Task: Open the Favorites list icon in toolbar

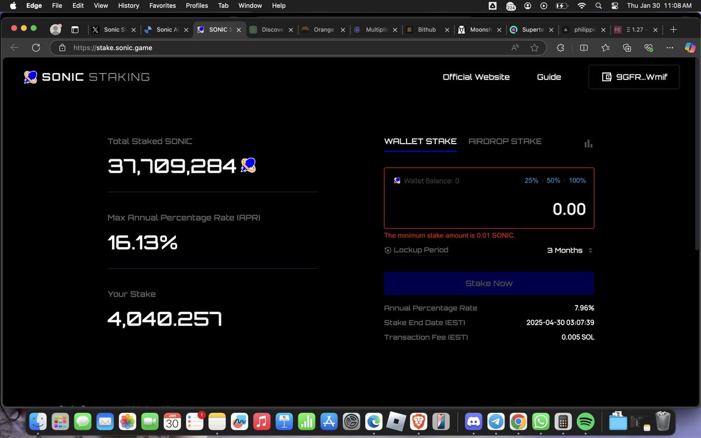Action: click(x=605, y=48)
